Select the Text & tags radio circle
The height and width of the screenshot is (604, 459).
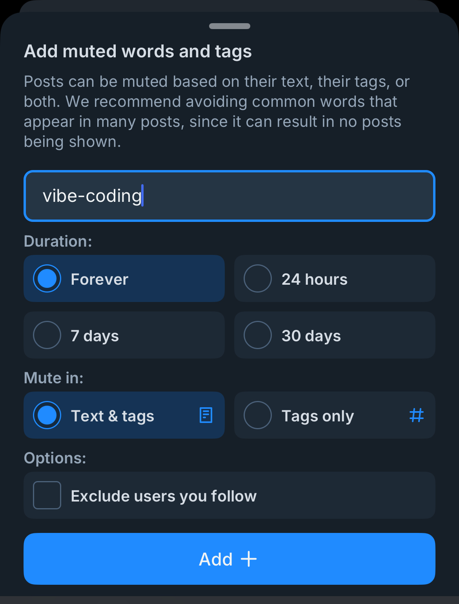47,415
